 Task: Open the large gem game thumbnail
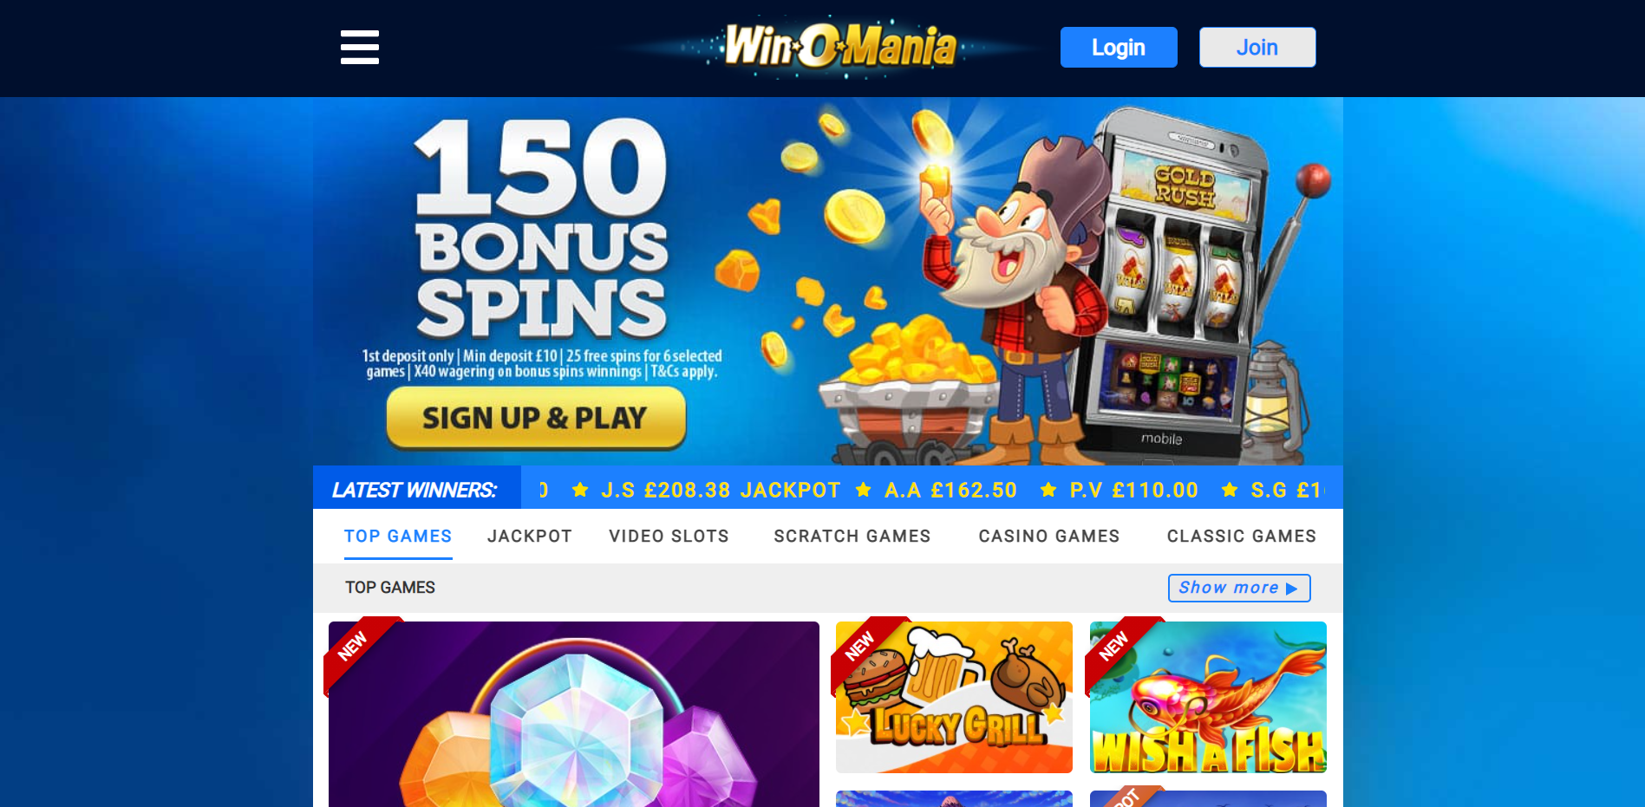[574, 714]
